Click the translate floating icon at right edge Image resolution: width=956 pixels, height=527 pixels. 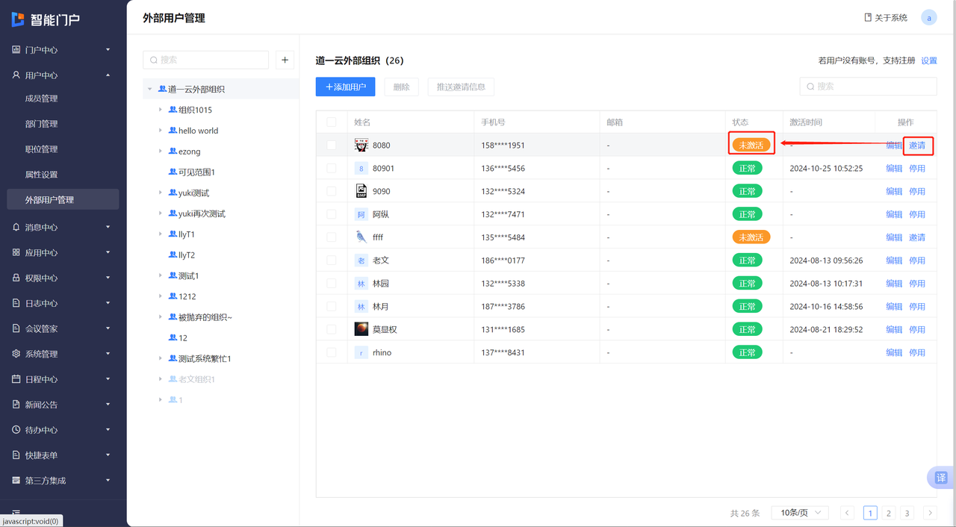pos(941,478)
